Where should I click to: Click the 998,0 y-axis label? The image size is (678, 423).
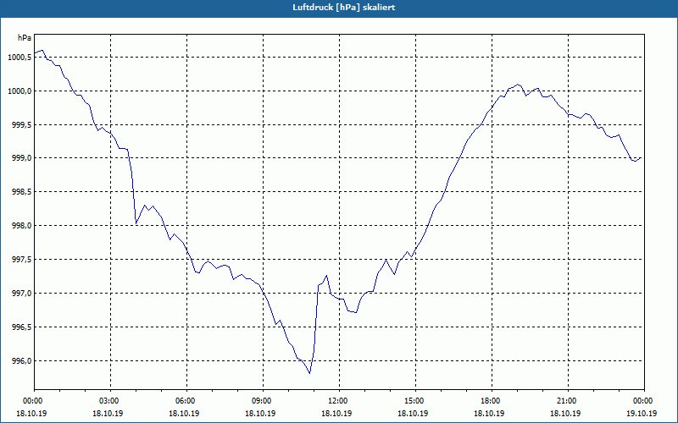pyautogui.click(x=21, y=226)
